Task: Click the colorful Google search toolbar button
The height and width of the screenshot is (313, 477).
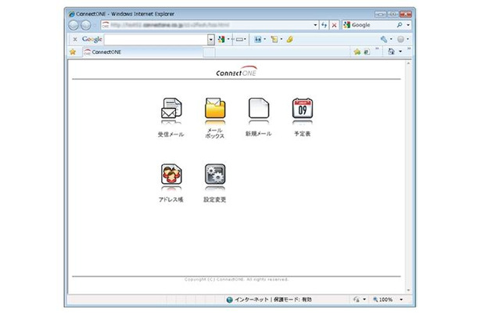Action: tap(221, 39)
